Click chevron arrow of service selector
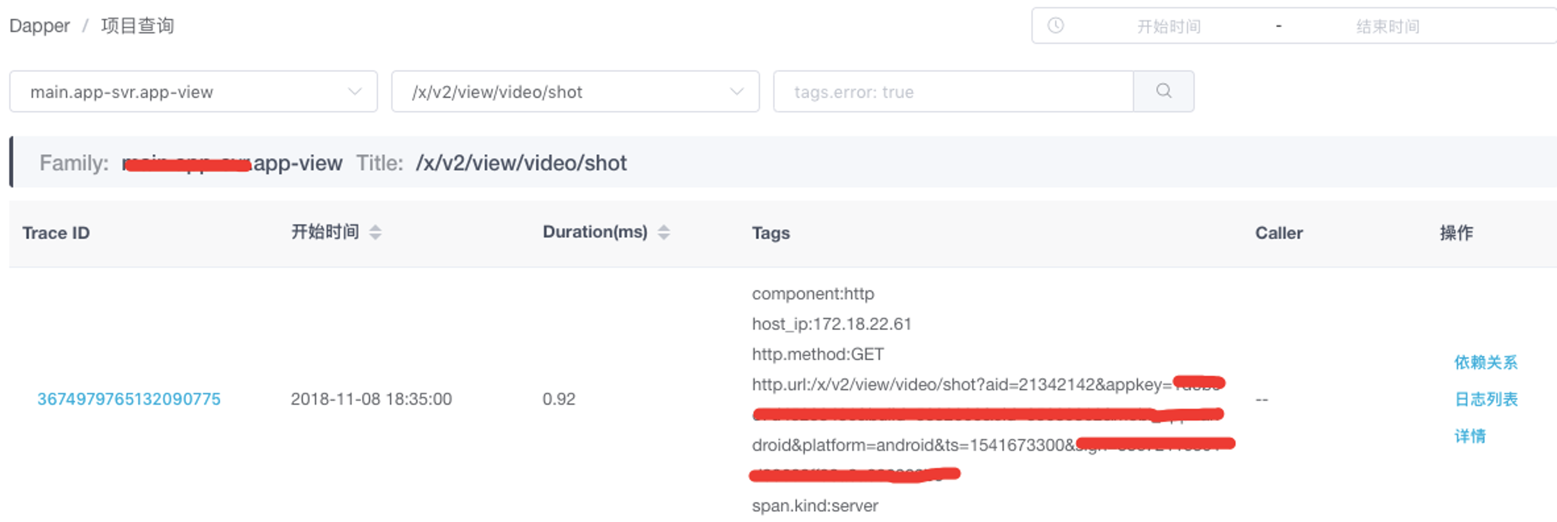 pyautogui.click(x=355, y=91)
